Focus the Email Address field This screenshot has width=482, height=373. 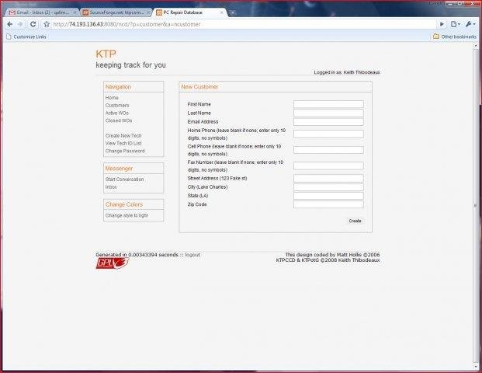click(328, 122)
